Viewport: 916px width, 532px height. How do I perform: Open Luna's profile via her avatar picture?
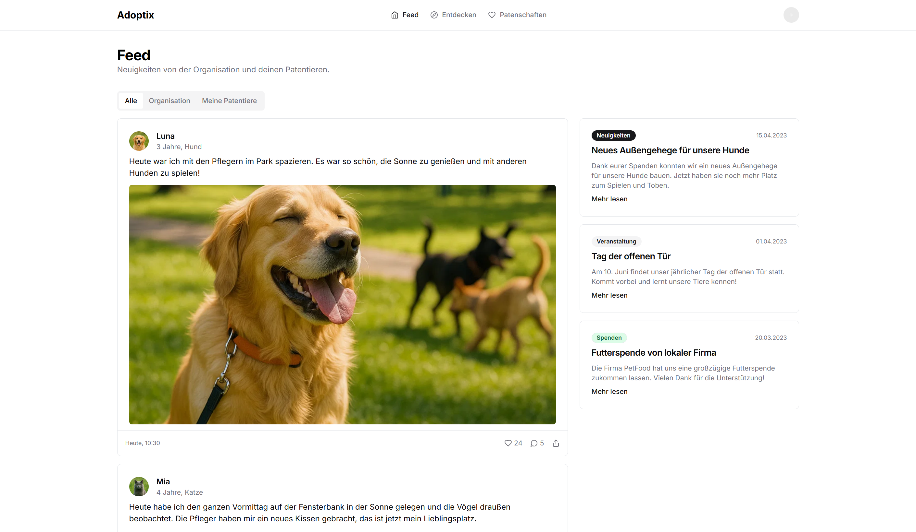click(139, 141)
